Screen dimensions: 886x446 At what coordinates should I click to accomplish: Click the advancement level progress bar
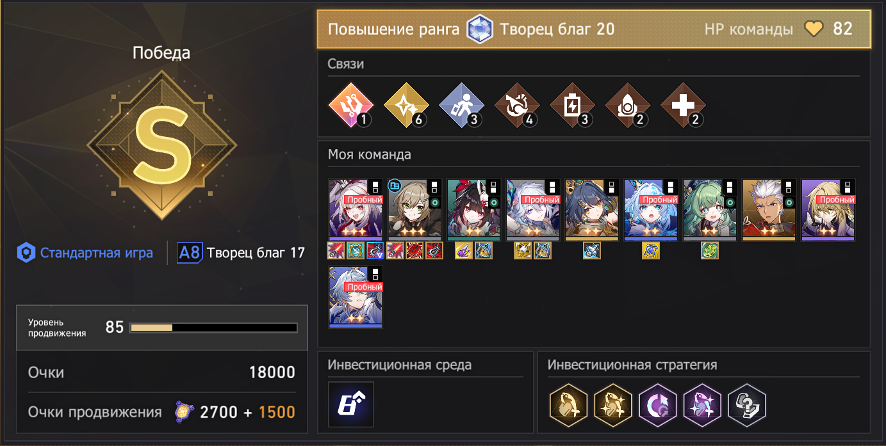pyautogui.click(x=213, y=328)
